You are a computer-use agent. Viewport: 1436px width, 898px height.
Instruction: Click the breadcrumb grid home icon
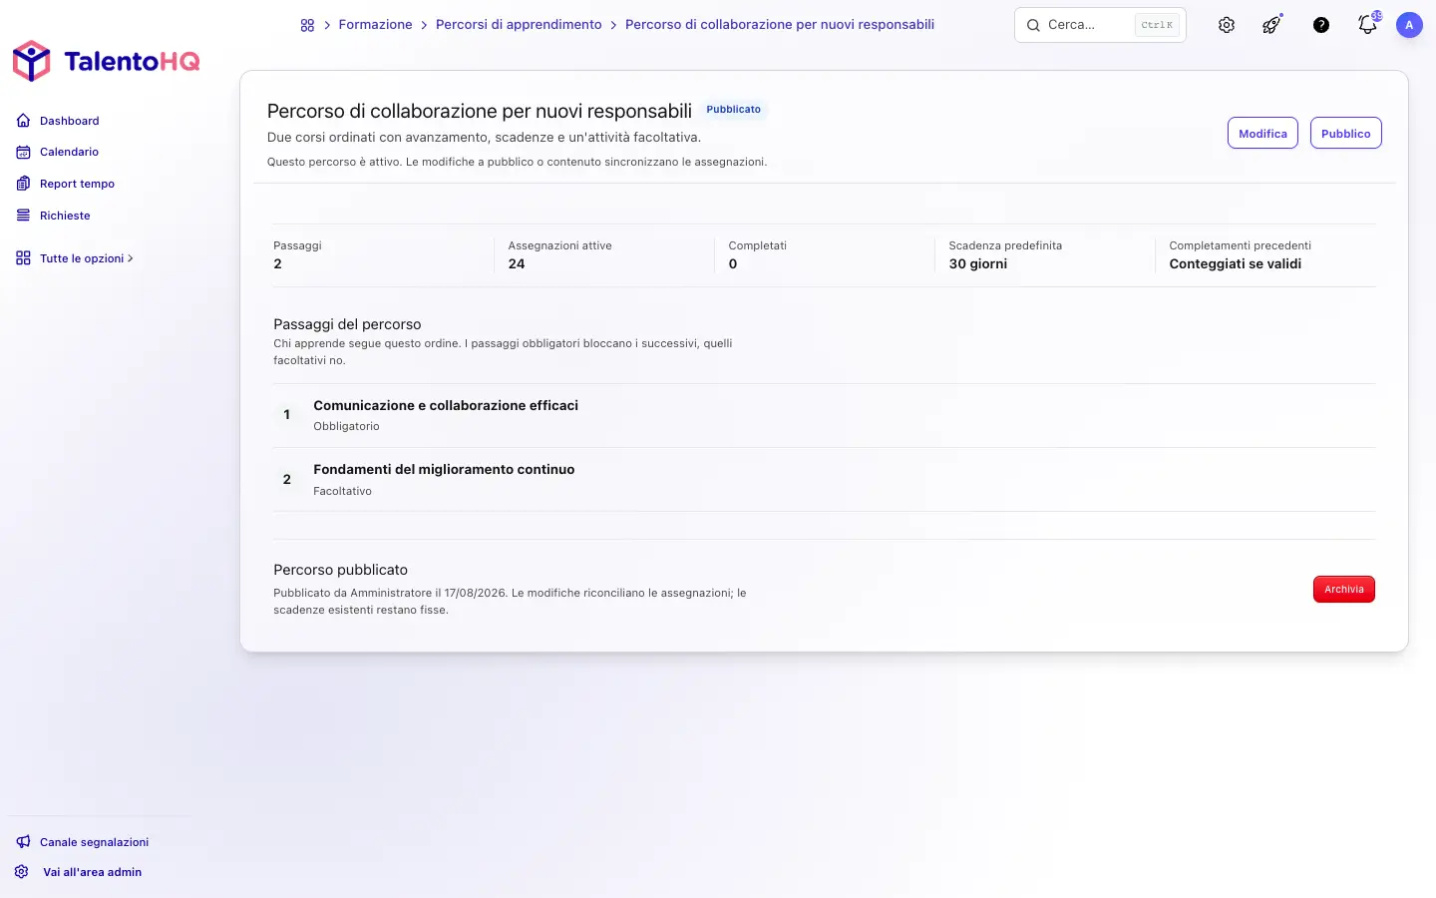tap(307, 25)
